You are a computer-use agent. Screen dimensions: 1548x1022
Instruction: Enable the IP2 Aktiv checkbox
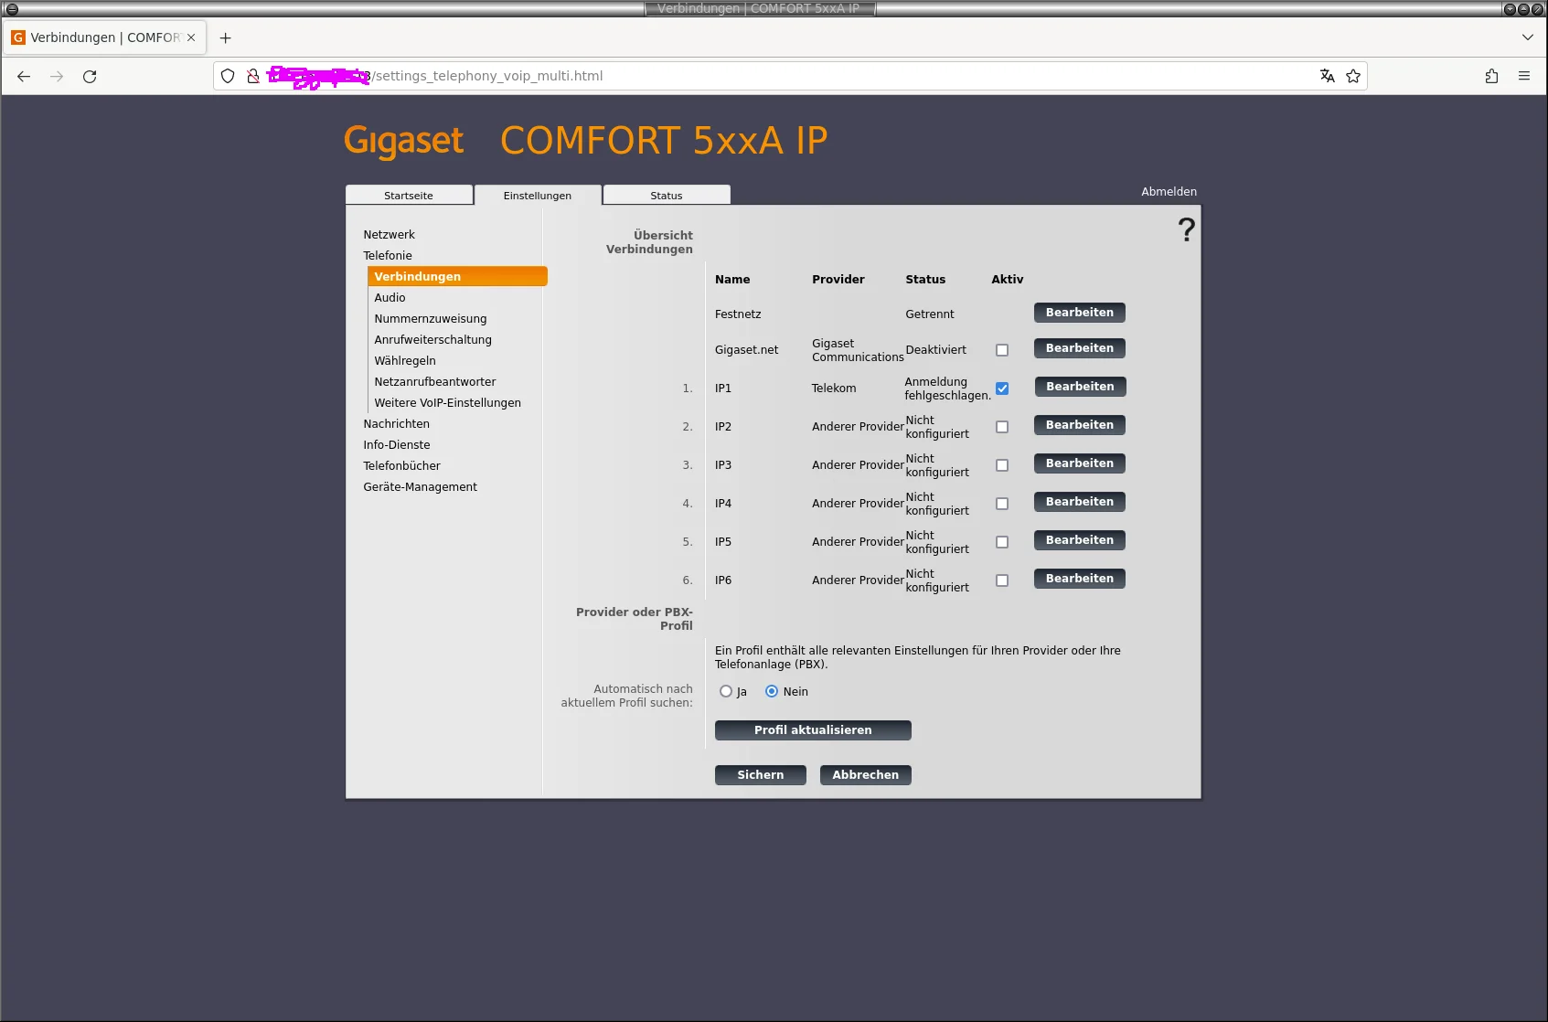click(1002, 427)
